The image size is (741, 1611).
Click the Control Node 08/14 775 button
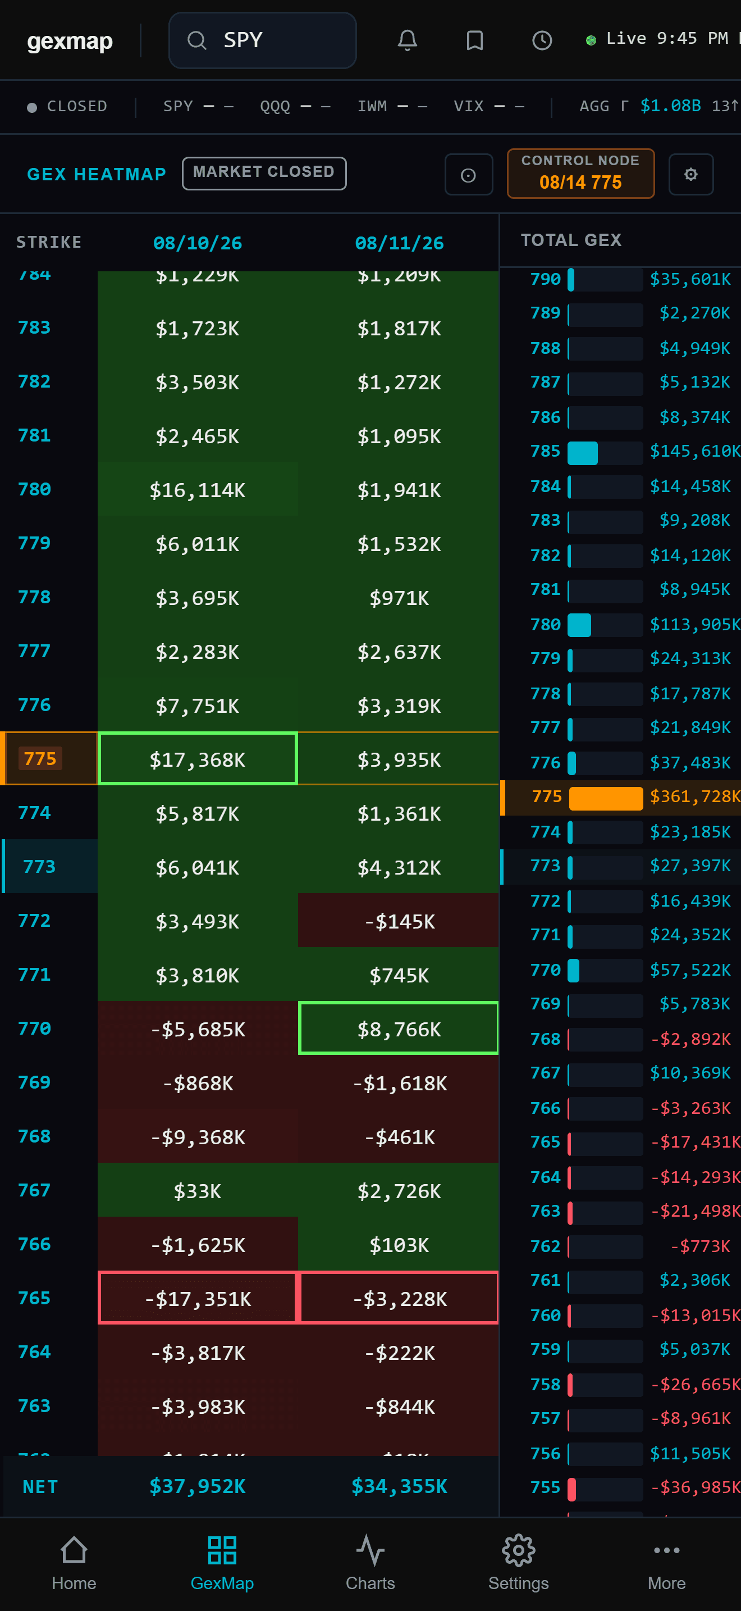(x=580, y=173)
